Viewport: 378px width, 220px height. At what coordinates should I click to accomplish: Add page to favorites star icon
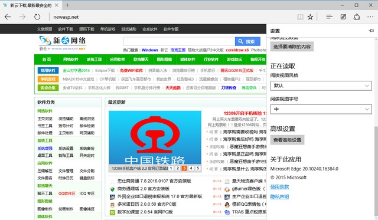pyautogui.click(x=310, y=17)
